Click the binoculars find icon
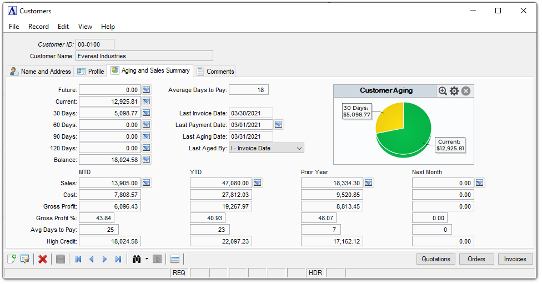The width and height of the screenshot is (542, 284). pos(136,259)
